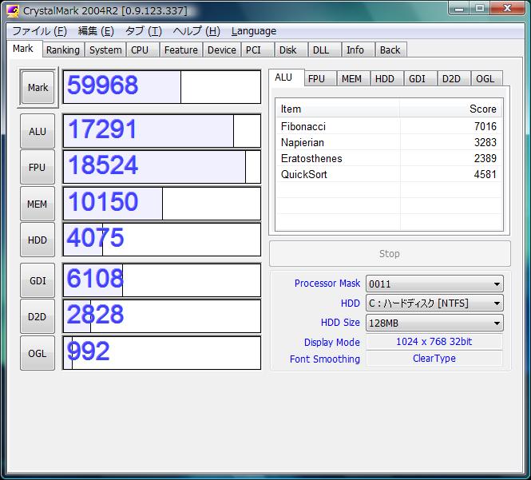Image resolution: width=531 pixels, height=480 pixels.
Task: Switch to the Feature tab
Action: tap(180, 50)
